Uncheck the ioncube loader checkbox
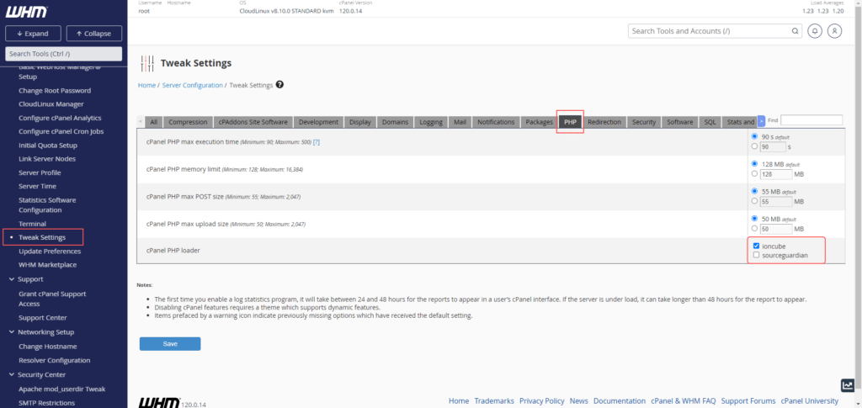The width and height of the screenshot is (862, 408). click(x=757, y=246)
